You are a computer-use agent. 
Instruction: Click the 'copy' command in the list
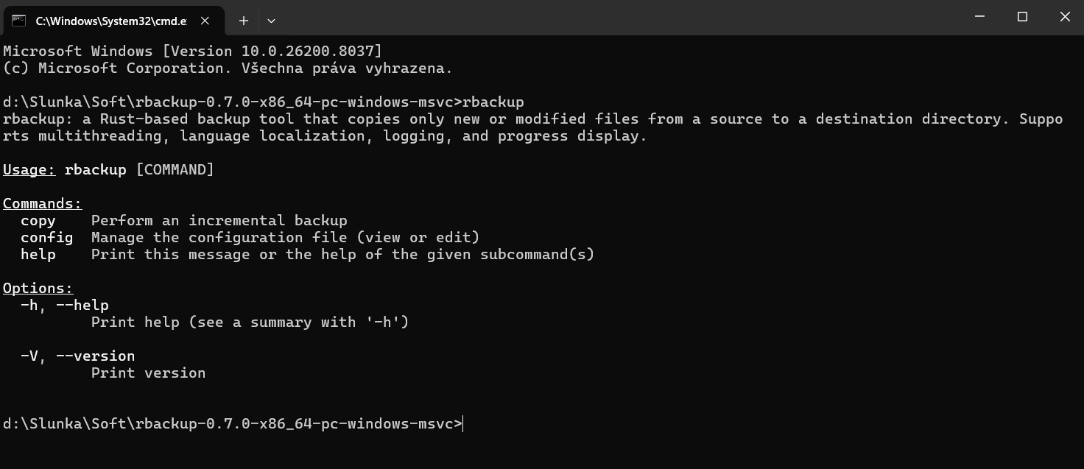tap(38, 220)
